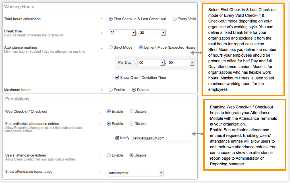290x183 pixels.
Task: Enable Maximum hours
Action: click(x=111, y=90)
